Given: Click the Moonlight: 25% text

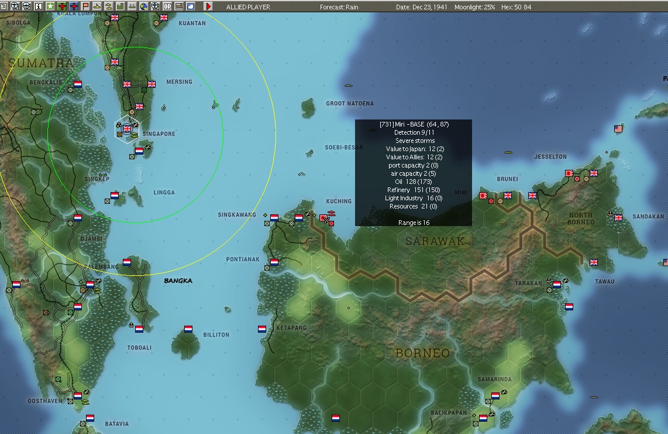Looking at the screenshot, I should (x=474, y=7).
